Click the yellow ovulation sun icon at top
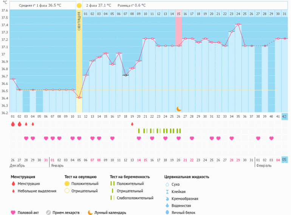Image resolution: width=291 pixels, height=215 pixels. pyautogui.click(x=79, y=6)
